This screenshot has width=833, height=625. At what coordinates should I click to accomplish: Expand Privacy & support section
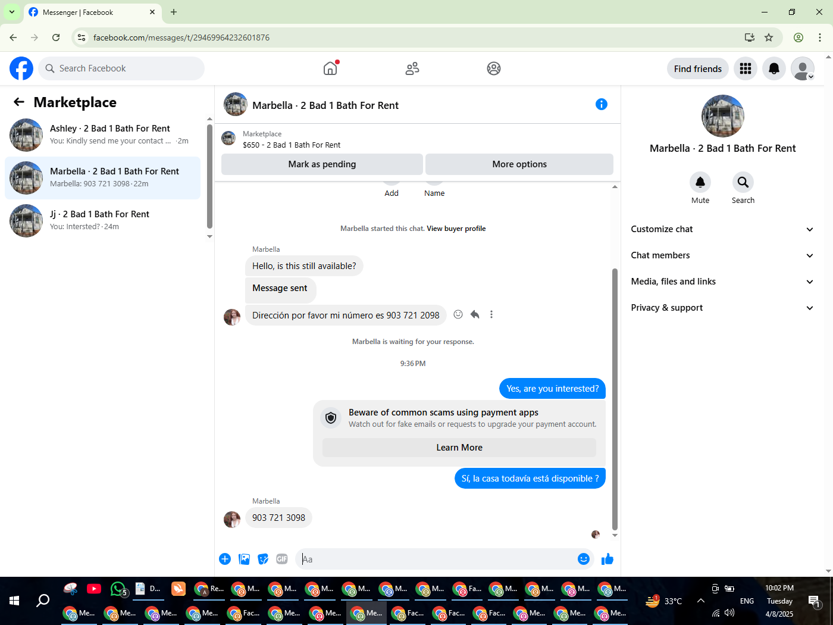pyautogui.click(x=722, y=308)
